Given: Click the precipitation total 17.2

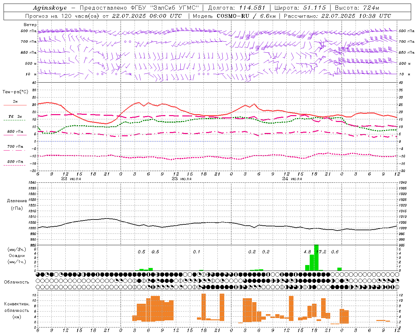Looking at the screenshot, I should (321, 252).
